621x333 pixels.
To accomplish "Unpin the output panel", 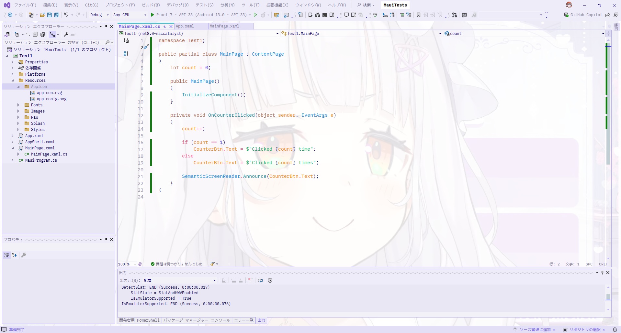I will 602,273.
